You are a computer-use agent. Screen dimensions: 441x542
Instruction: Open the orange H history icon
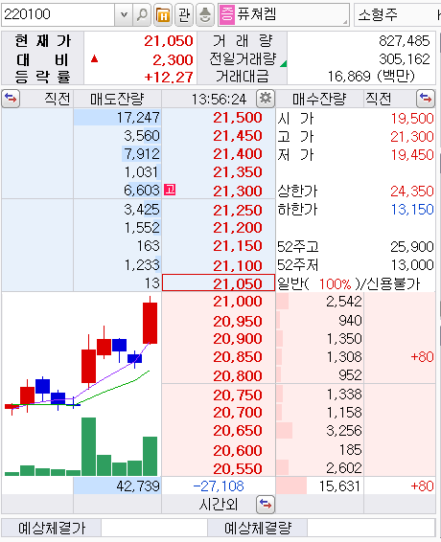(163, 15)
